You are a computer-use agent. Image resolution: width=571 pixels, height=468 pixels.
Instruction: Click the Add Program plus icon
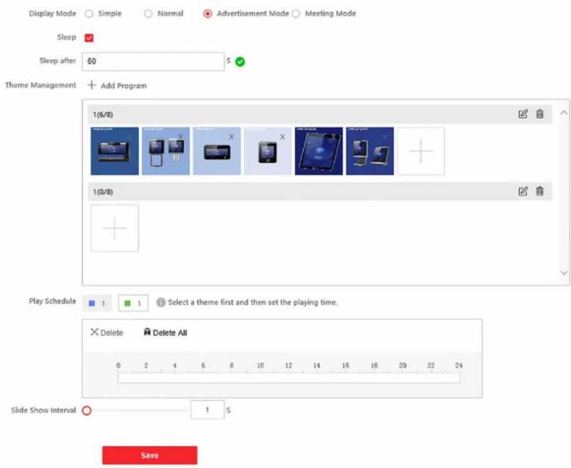92,85
